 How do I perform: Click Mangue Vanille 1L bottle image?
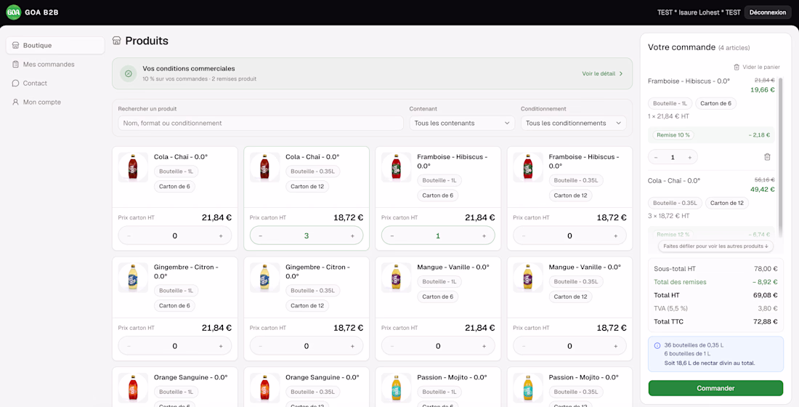click(397, 278)
